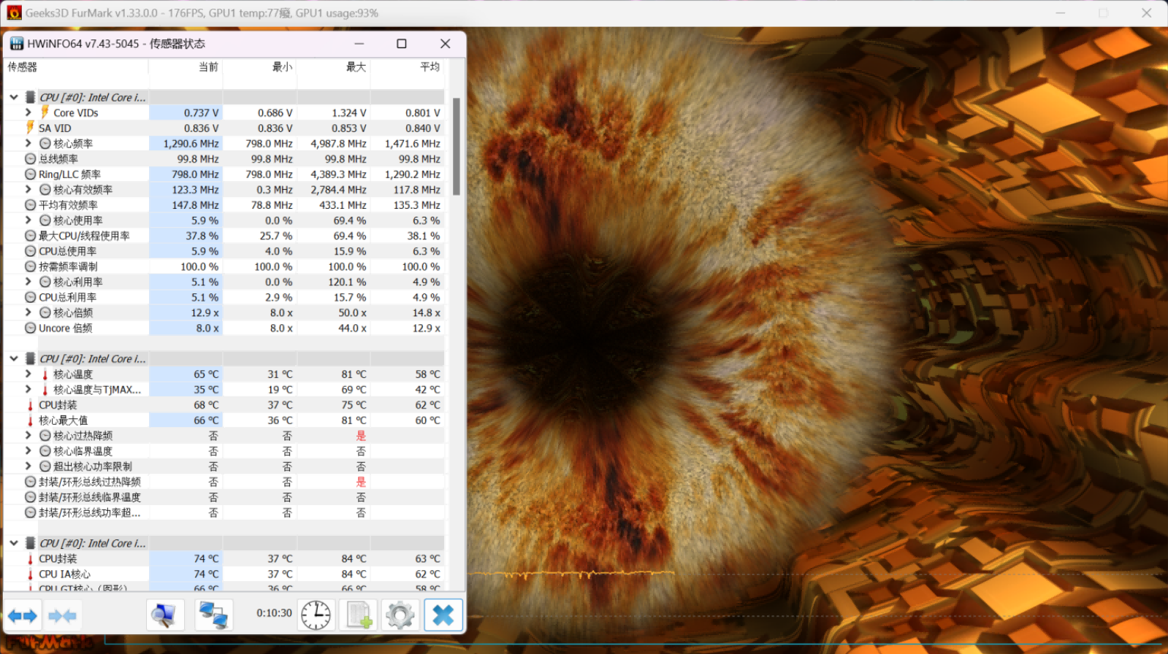1168x654 pixels.
Task: Click the thermometer icon beside CPU IA核心
Action: coord(31,574)
